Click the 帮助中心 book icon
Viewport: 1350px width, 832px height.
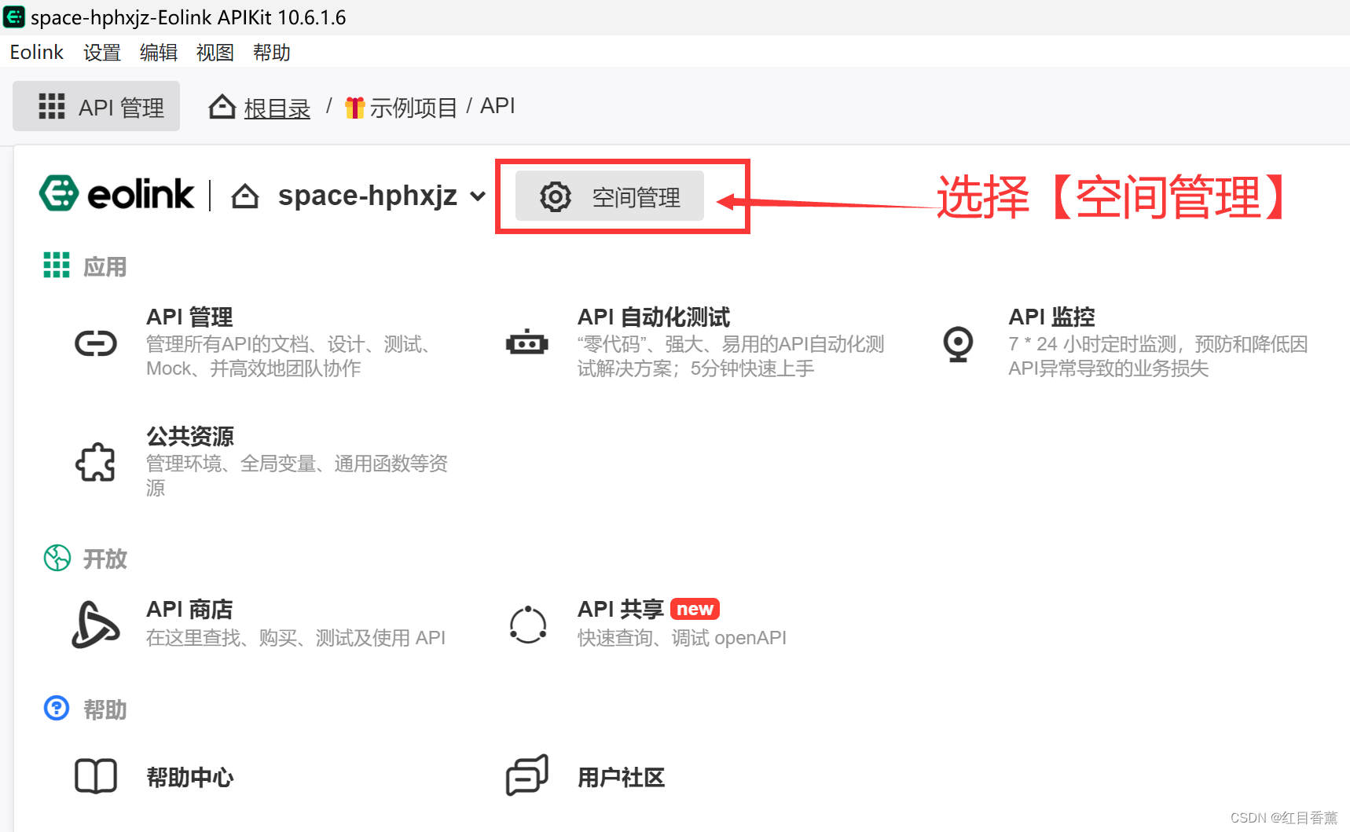[x=95, y=776]
